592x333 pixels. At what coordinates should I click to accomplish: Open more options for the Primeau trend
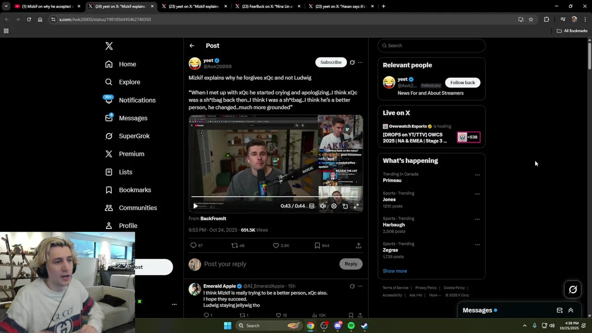pos(477,175)
